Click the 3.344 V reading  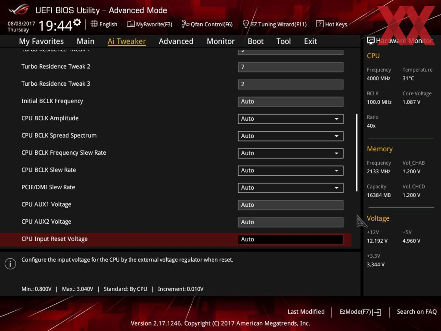(375, 264)
